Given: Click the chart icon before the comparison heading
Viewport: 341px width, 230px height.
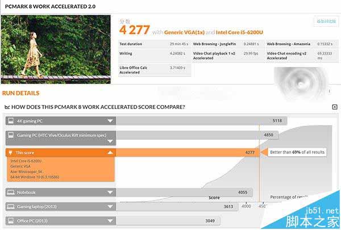Looking at the screenshot, I should [x=7, y=107].
